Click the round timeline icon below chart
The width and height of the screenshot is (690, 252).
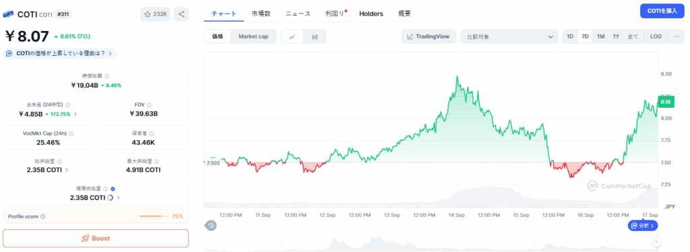point(211,226)
